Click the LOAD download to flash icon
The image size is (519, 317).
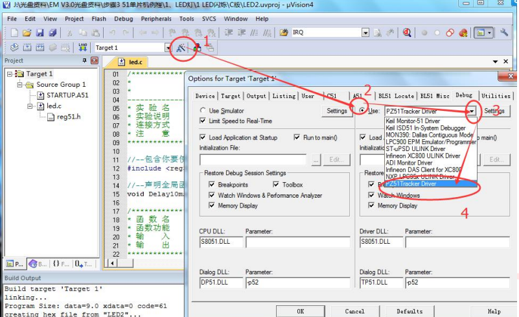coord(82,47)
